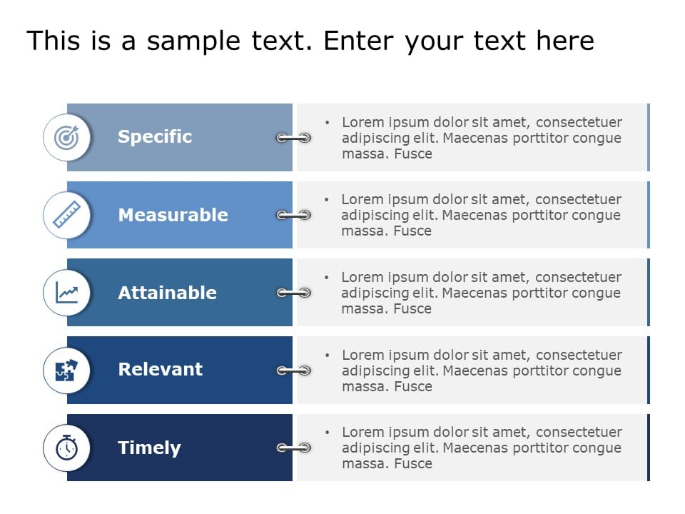The width and height of the screenshot is (685, 514).
Task: Select the ruler icon beside Measurable
Action: (x=66, y=215)
